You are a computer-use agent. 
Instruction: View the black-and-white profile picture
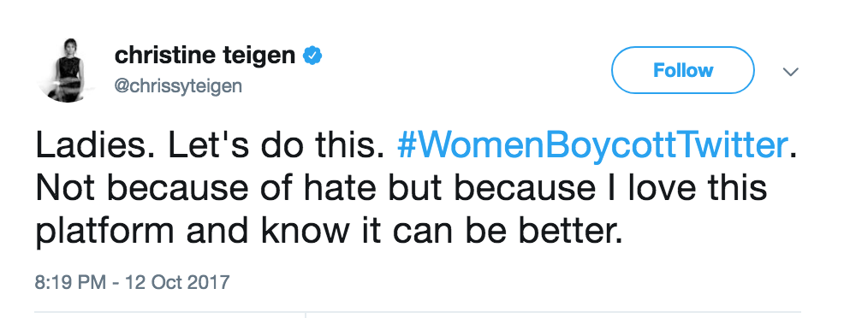coord(68,70)
